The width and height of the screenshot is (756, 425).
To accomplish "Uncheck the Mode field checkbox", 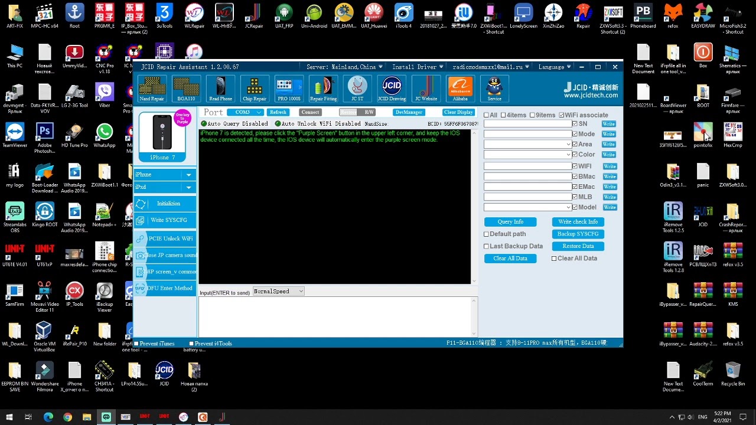I will [x=575, y=134].
